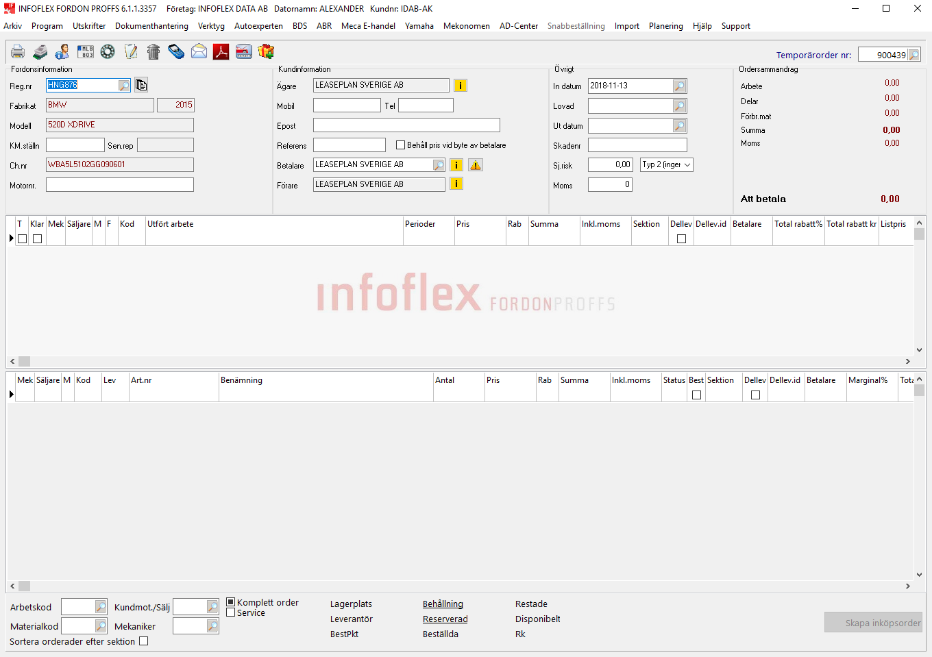Open the Meca E-handel menu
The height and width of the screenshot is (657, 932).
tap(368, 26)
